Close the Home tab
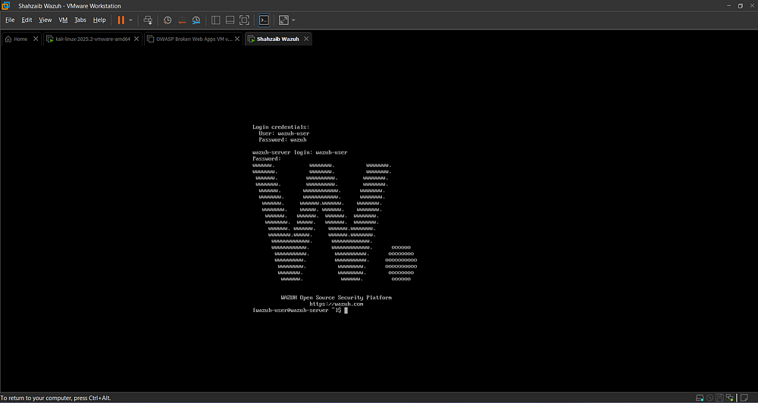The height and width of the screenshot is (403, 758). pos(36,39)
